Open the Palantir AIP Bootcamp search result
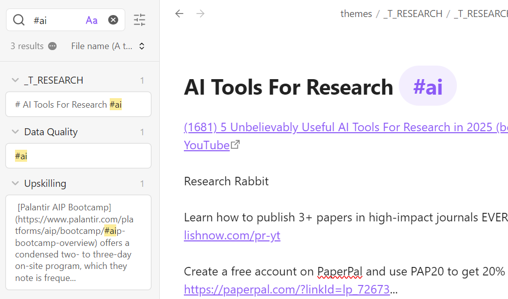Image resolution: width=508 pixels, height=299 pixels. pos(78,242)
